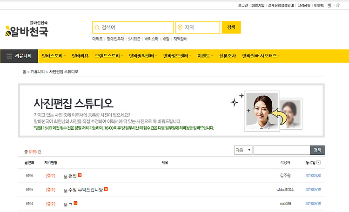
Task: Click the location pin icon in 지역 box
Action: pyautogui.click(x=180, y=27)
